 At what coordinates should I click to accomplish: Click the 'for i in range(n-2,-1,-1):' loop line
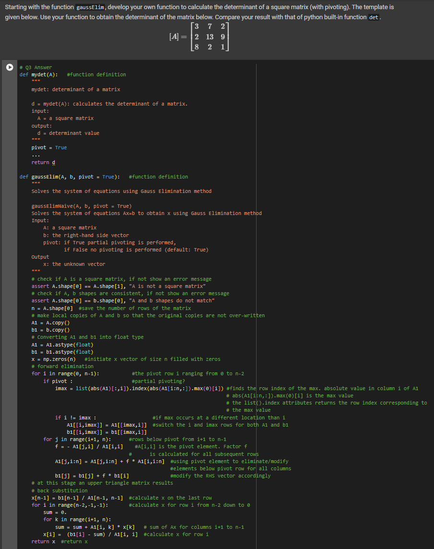(x=70, y=505)
